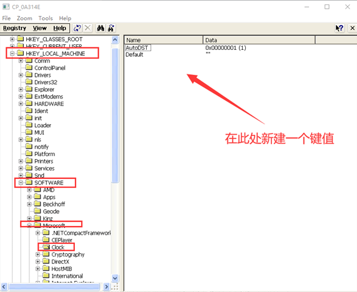Open the Zoom menu in the top bar
Viewport: 357px width, 292px height.
24,18
